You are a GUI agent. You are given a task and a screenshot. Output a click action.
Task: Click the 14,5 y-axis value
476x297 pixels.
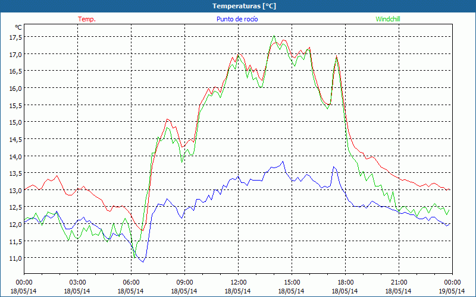16,139
